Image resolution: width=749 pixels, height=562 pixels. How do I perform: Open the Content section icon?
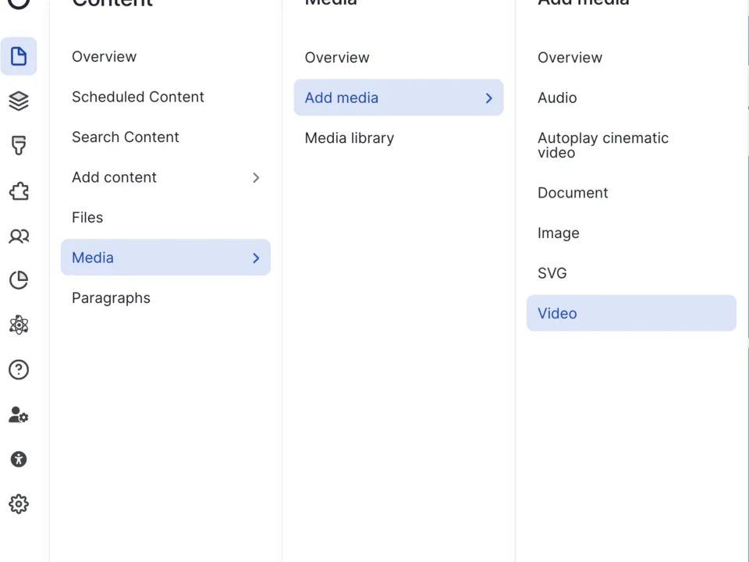19,56
